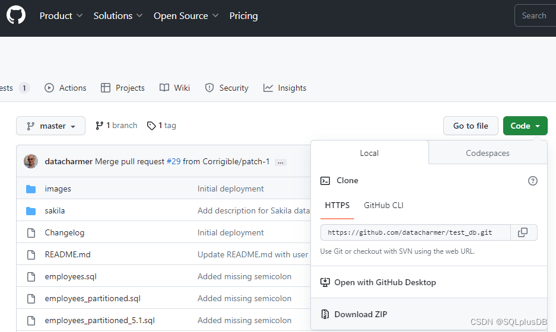Click the README.md file icon

tap(31, 255)
